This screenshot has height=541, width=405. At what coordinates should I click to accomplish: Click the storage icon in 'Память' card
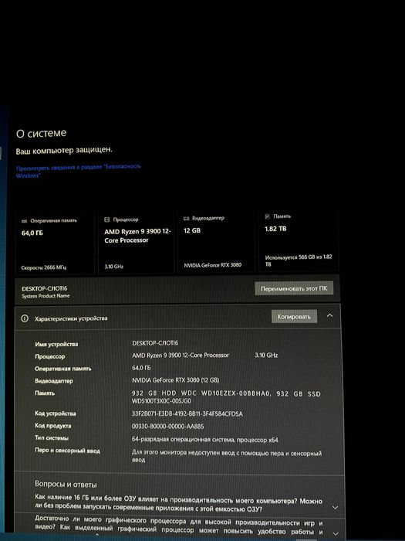coord(267,216)
